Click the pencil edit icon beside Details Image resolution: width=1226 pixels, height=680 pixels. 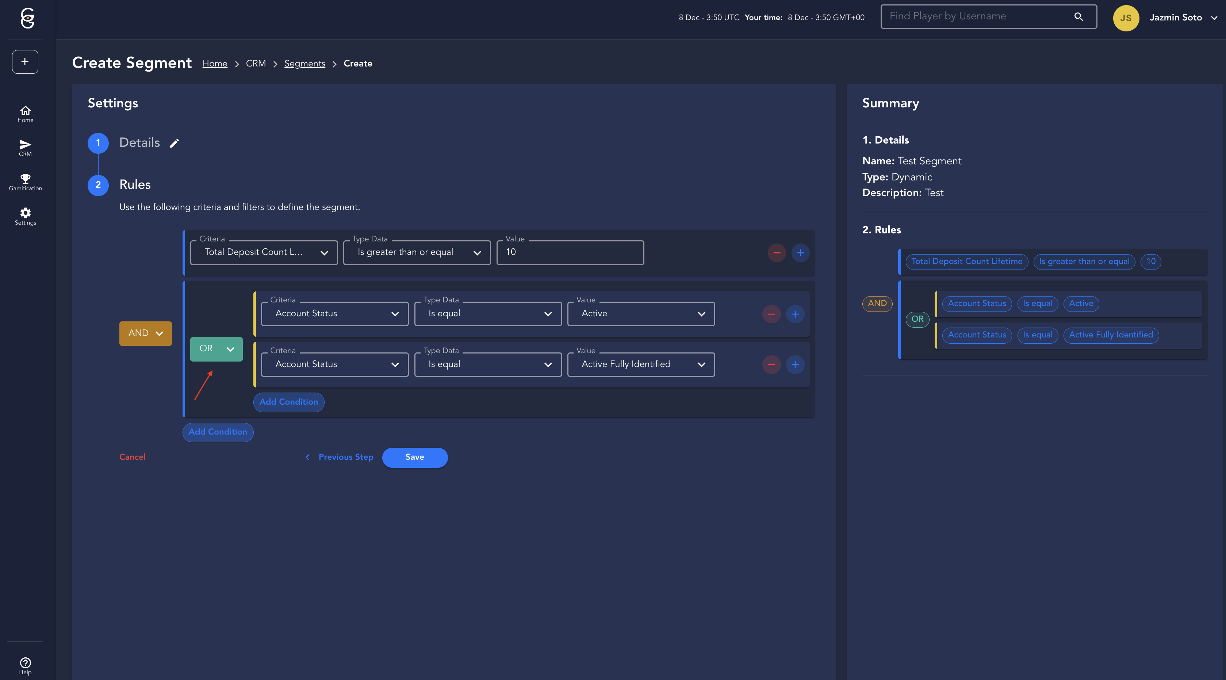[x=175, y=143]
